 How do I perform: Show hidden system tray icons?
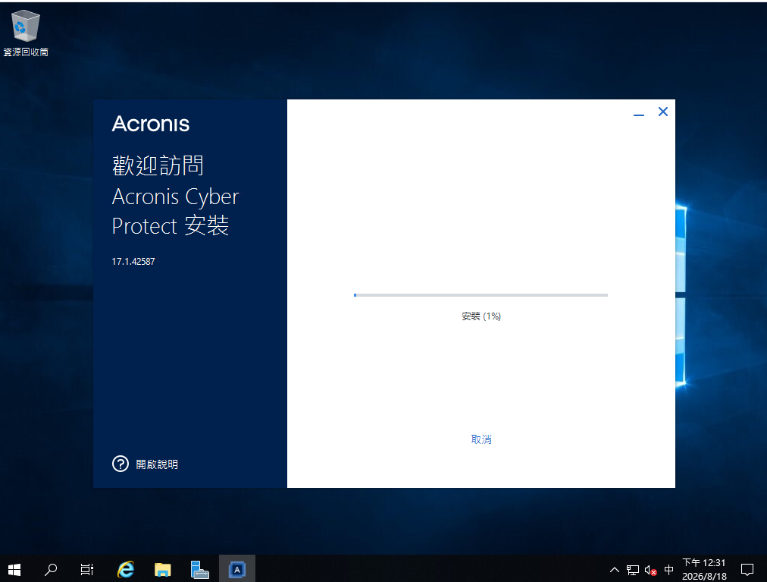pos(615,570)
